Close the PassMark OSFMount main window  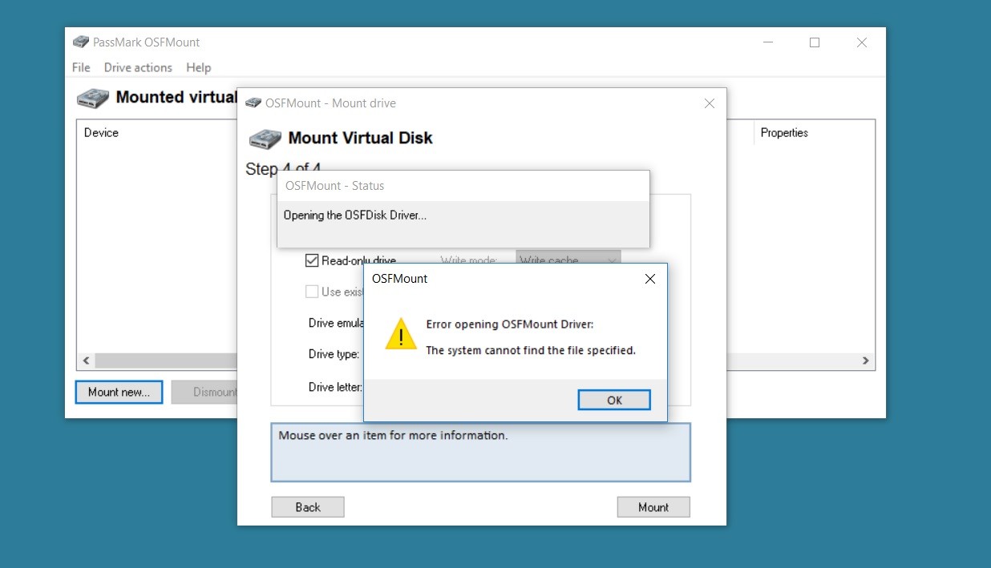tap(862, 42)
